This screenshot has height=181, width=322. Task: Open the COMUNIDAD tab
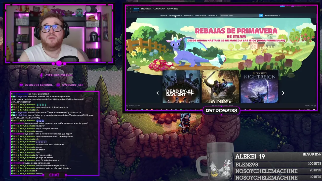pos(159,9)
